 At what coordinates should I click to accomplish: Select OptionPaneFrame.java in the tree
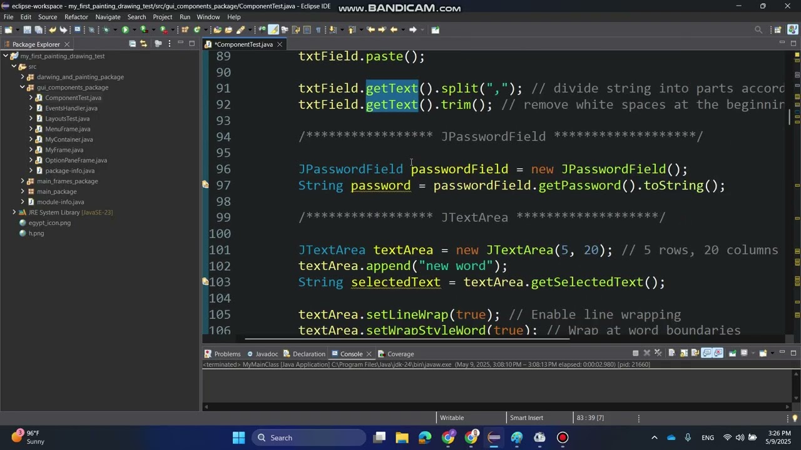click(x=76, y=161)
